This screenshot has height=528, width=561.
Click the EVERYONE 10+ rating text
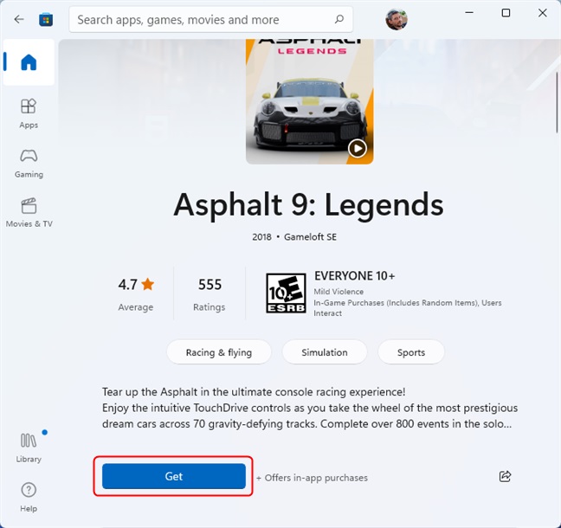(355, 276)
